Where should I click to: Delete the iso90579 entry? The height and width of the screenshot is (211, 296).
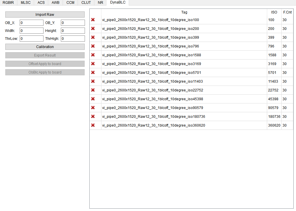(93, 108)
